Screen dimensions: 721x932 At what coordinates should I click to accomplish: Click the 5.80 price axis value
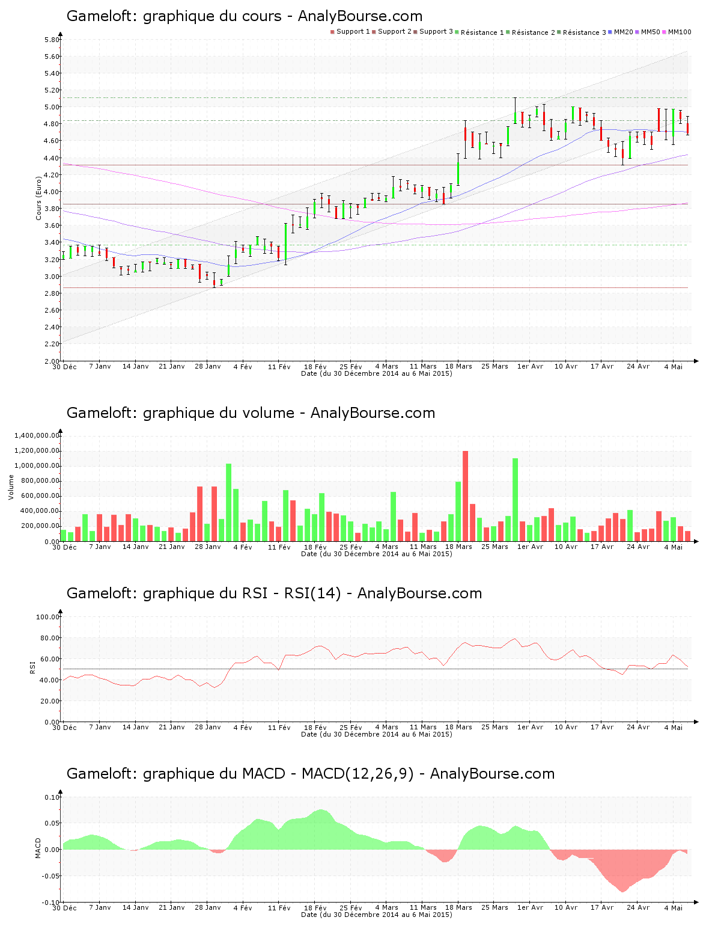pos(52,40)
